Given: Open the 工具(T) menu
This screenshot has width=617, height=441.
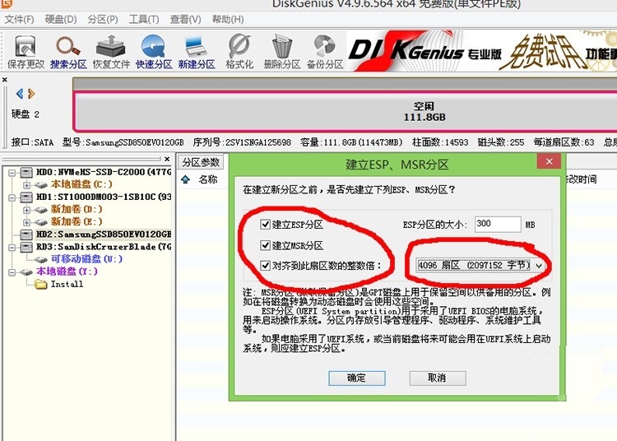Looking at the screenshot, I should tap(144, 19).
